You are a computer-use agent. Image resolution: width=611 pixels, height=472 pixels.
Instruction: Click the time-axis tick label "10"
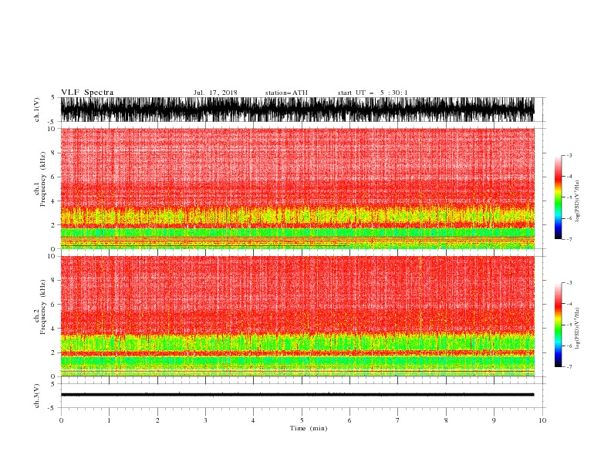(x=542, y=420)
